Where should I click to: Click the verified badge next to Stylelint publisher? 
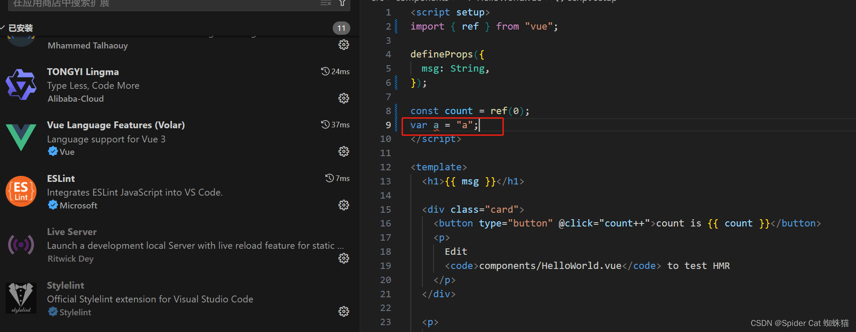[x=53, y=312]
